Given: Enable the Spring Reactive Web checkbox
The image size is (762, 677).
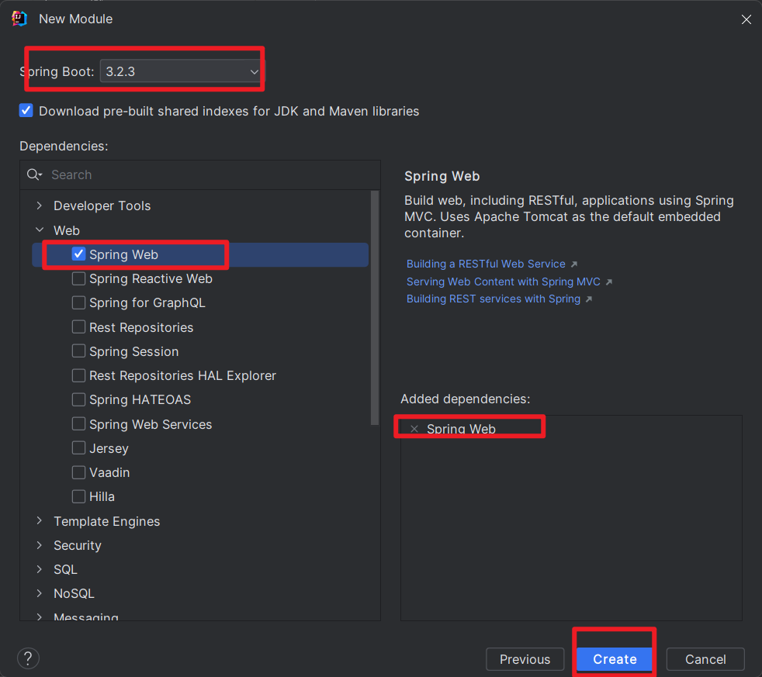Looking at the screenshot, I should 78,278.
